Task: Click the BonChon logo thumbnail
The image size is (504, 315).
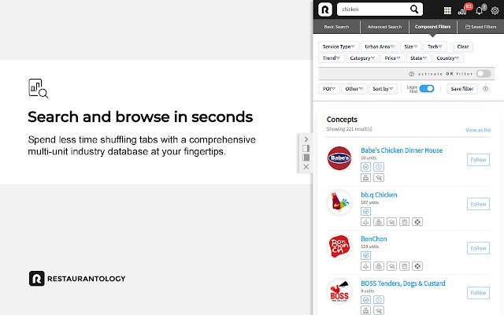Action: (339, 246)
